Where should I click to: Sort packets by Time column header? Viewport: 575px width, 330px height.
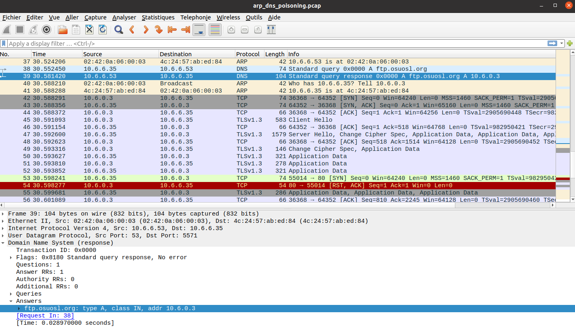57,54
